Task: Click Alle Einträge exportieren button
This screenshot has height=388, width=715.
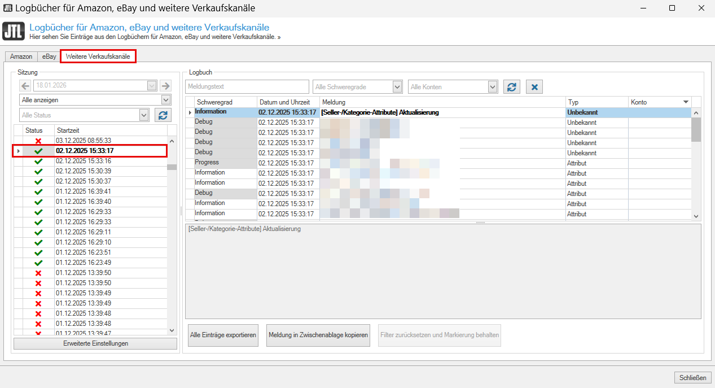Action: tap(223, 335)
